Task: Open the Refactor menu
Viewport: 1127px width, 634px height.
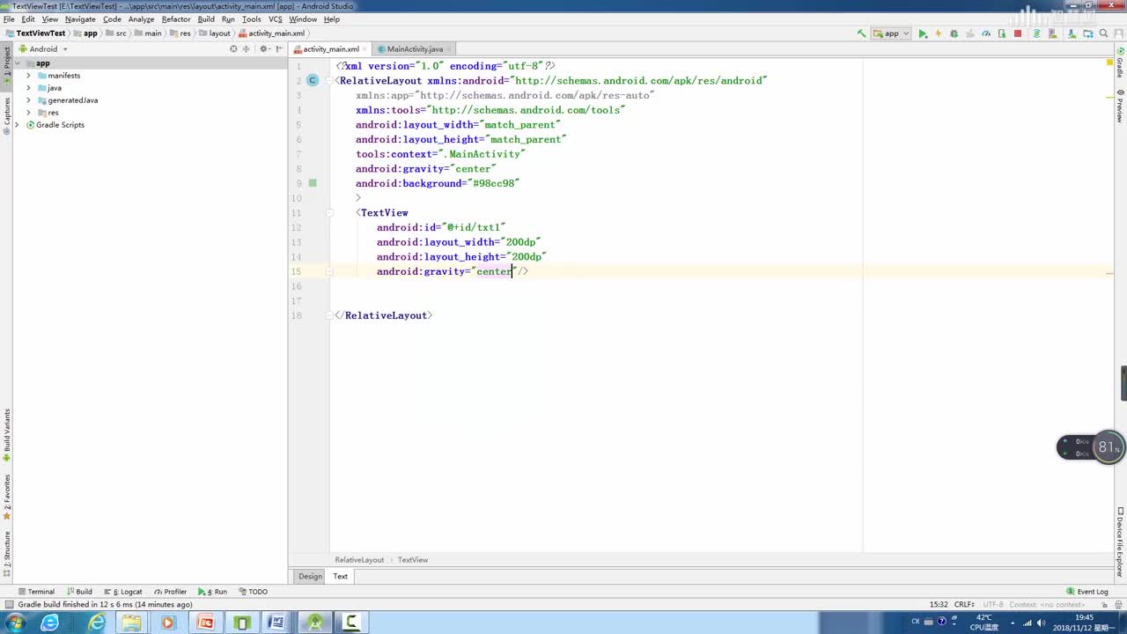Action: click(x=176, y=18)
